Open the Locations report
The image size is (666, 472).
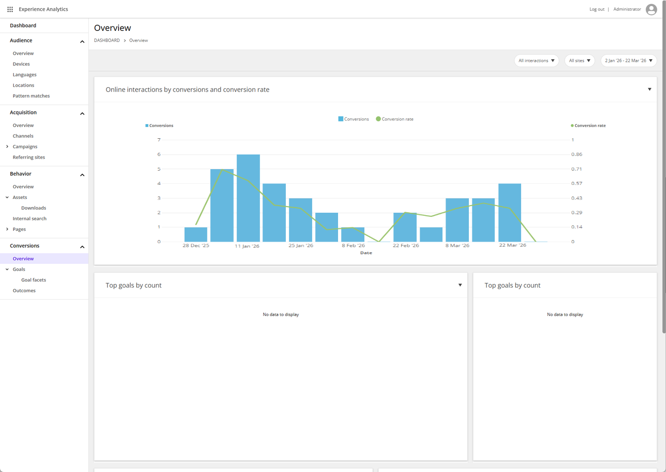(x=23, y=85)
